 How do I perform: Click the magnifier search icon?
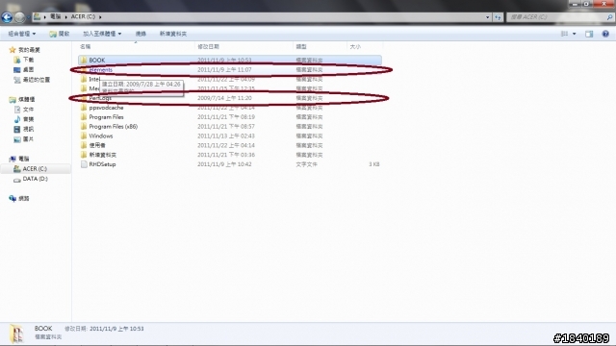pyautogui.click(x=609, y=17)
